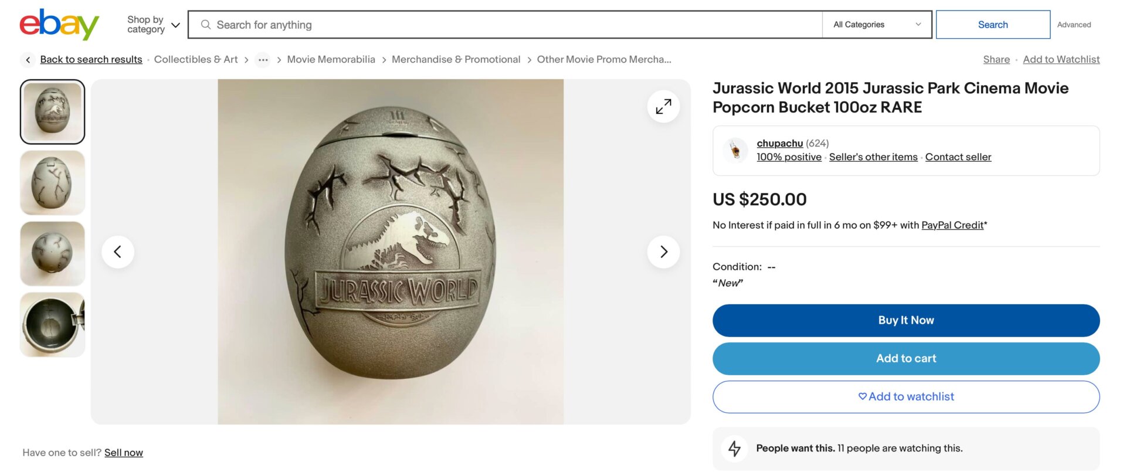This screenshot has width=1126, height=472.
Task: Expand the hidden breadcrumb items via the ellipsis
Action: click(263, 59)
